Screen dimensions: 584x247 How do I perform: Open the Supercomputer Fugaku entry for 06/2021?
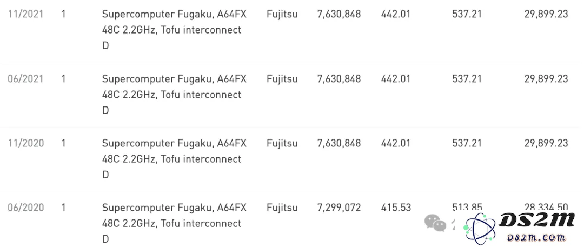pyautogui.click(x=174, y=95)
